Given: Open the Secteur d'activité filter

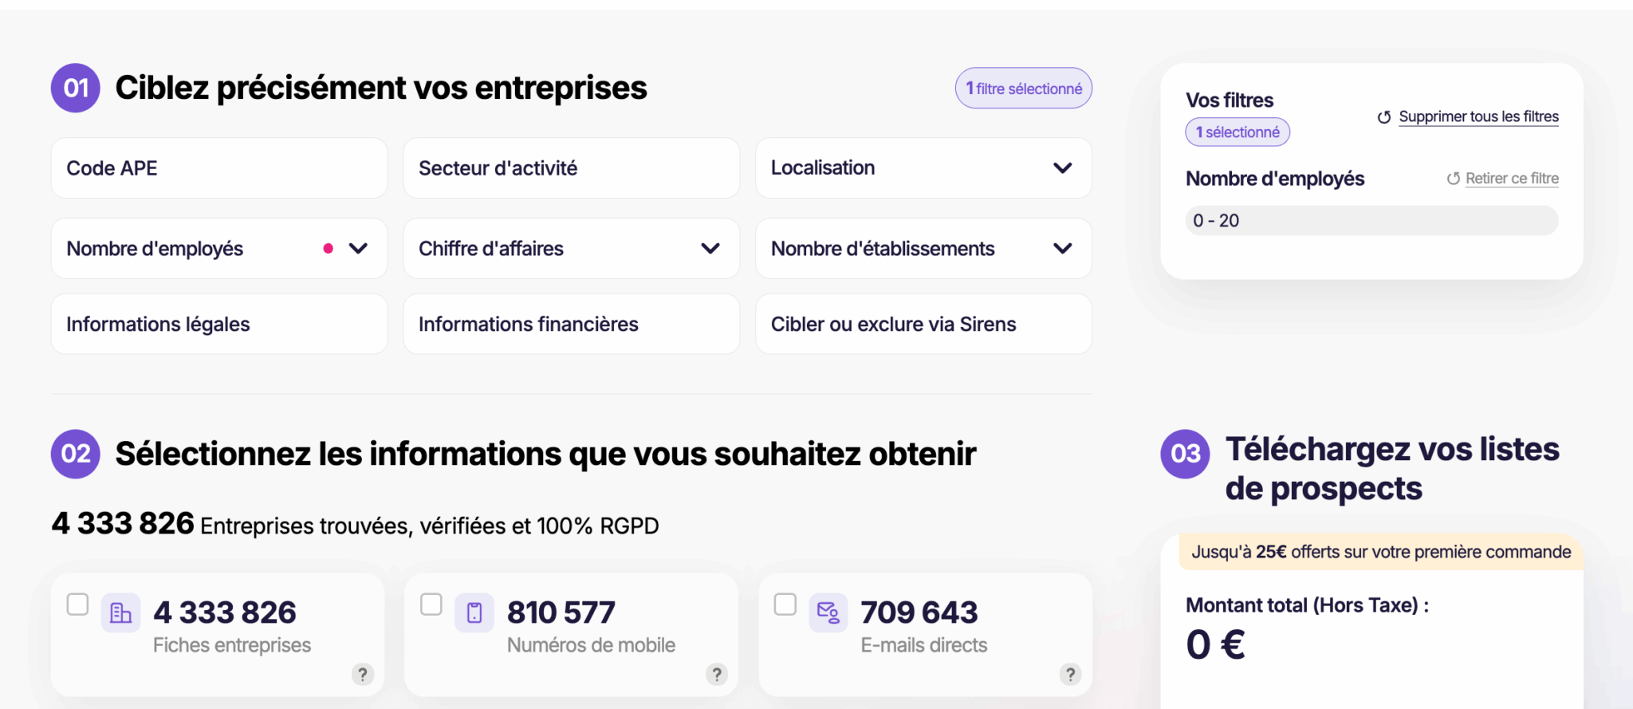Looking at the screenshot, I should [x=571, y=168].
